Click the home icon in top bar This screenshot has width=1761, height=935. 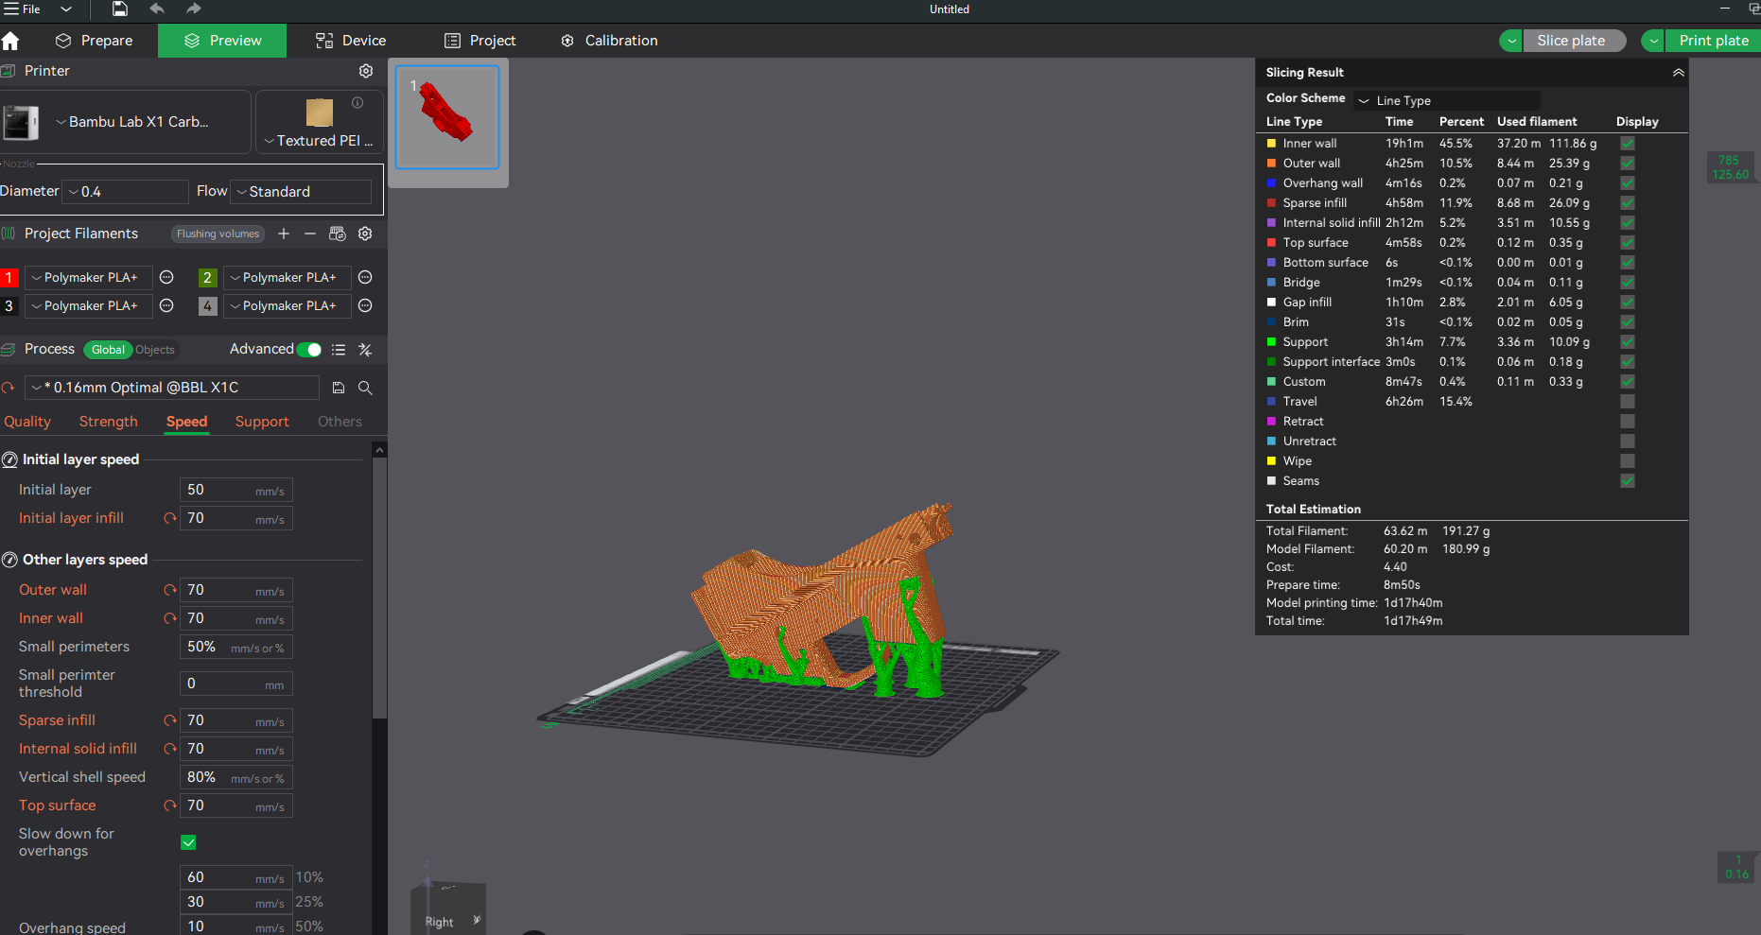tap(10, 41)
